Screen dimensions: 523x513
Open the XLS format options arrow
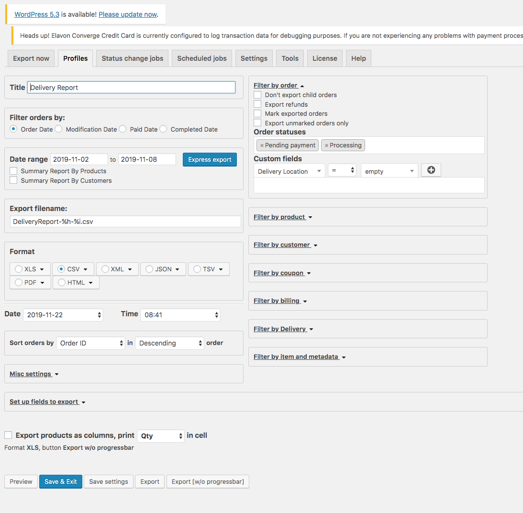(42, 269)
